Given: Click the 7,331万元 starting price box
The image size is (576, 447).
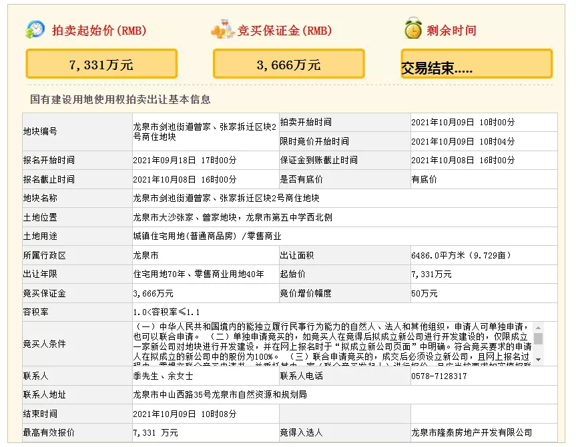Looking at the screenshot, I should [x=101, y=64].
